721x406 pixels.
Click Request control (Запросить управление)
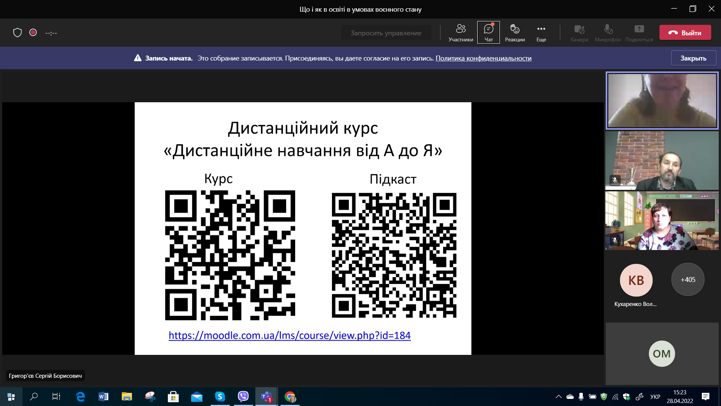click(x=386, y=33)
